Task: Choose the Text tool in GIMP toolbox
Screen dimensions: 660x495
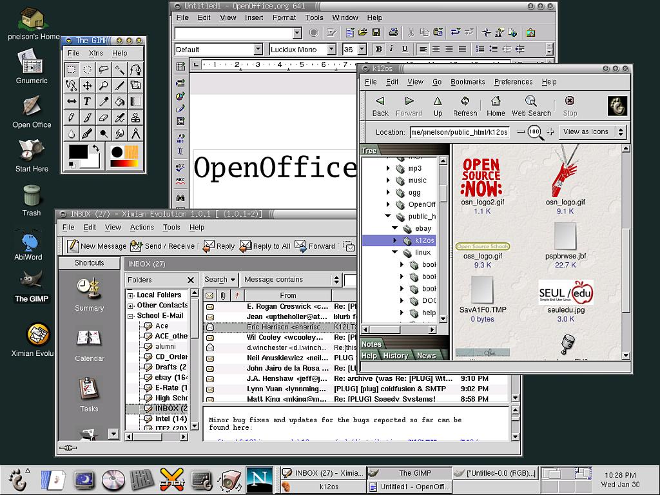Action: tap(87, 101)
